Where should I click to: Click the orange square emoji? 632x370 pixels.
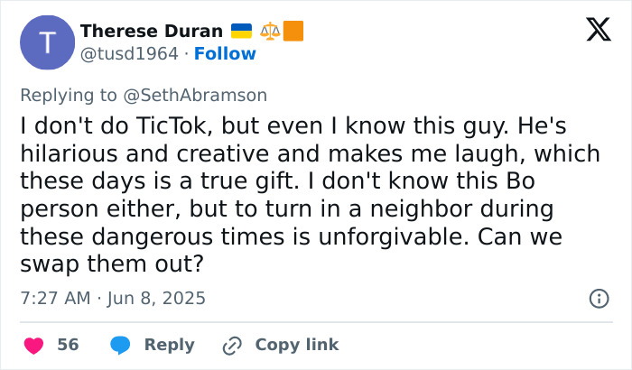293,32
